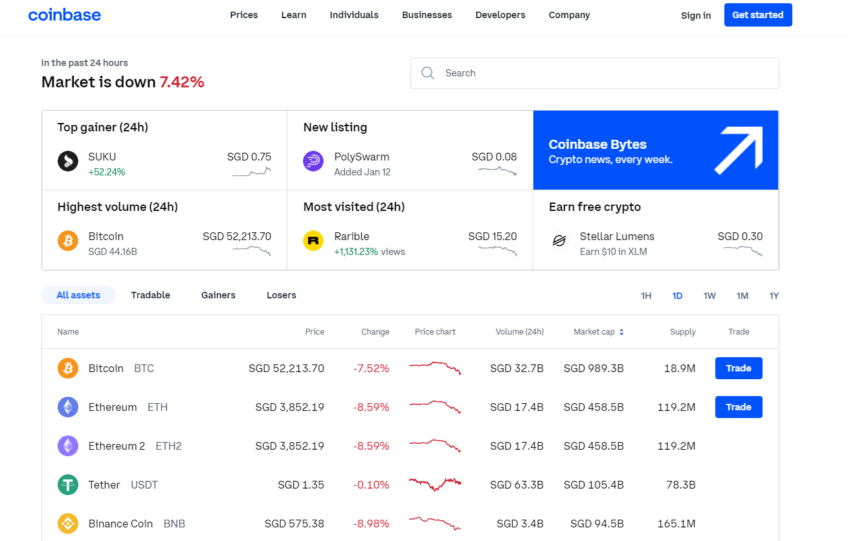Viewport: 848px width, 541px height.
Task: Click Sign in link
Action: (696, 16)
